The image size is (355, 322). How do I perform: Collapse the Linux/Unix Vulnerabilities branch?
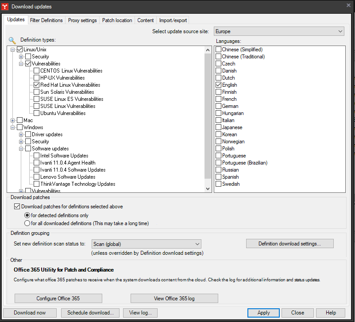pos(21,63)
